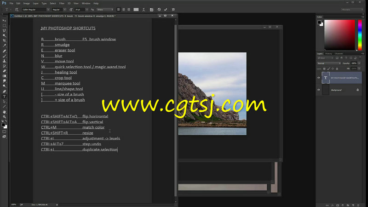The height and width of the screenshot is (207, 368).
Task: Open the Type tool preset picker
Action: tap(8, 10)
